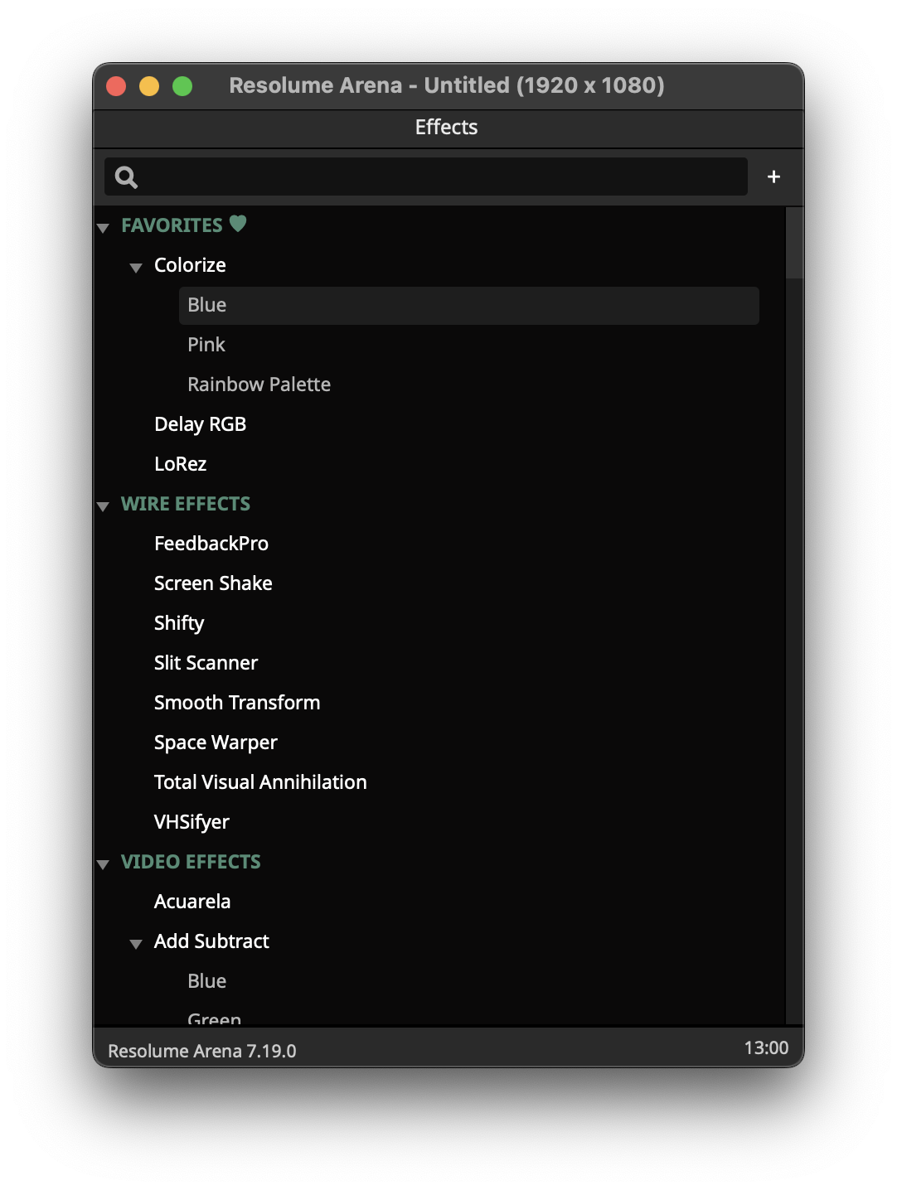This screenshot has height=1190, width=897.
Task: Choose the Slit Scanner effect
Action: coord(206,663)
